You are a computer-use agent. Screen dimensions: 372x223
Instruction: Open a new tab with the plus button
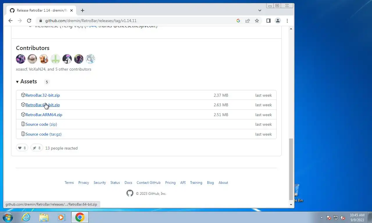[83, 10]
